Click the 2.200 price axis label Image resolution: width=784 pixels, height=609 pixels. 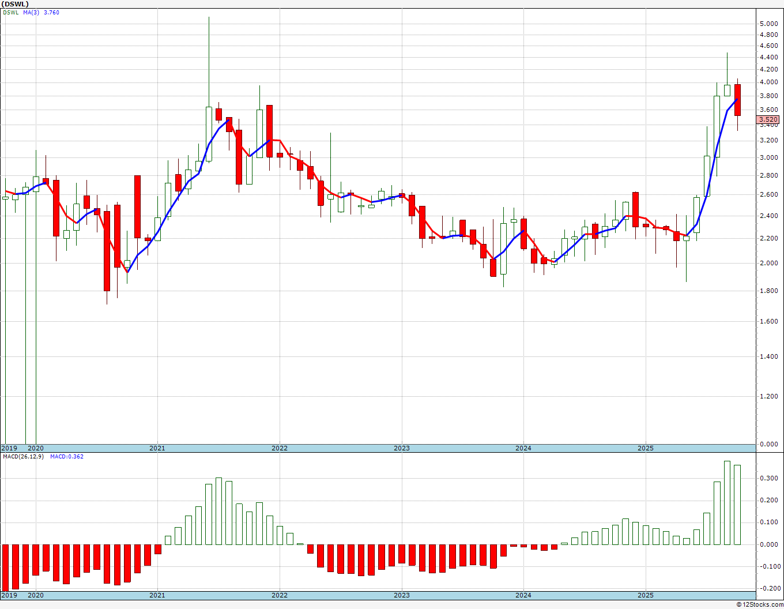pyautogui.click(x=768, y=238)
